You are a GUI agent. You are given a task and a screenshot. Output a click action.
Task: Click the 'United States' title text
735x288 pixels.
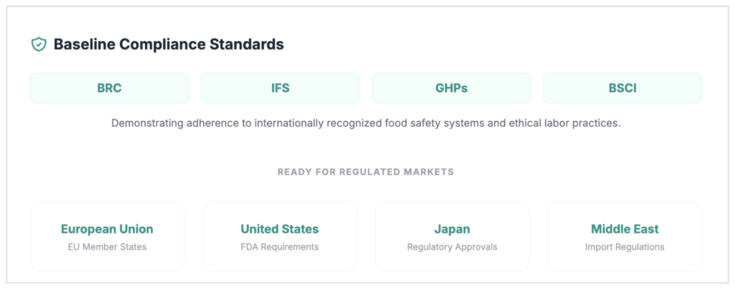(x=279, y=229)
